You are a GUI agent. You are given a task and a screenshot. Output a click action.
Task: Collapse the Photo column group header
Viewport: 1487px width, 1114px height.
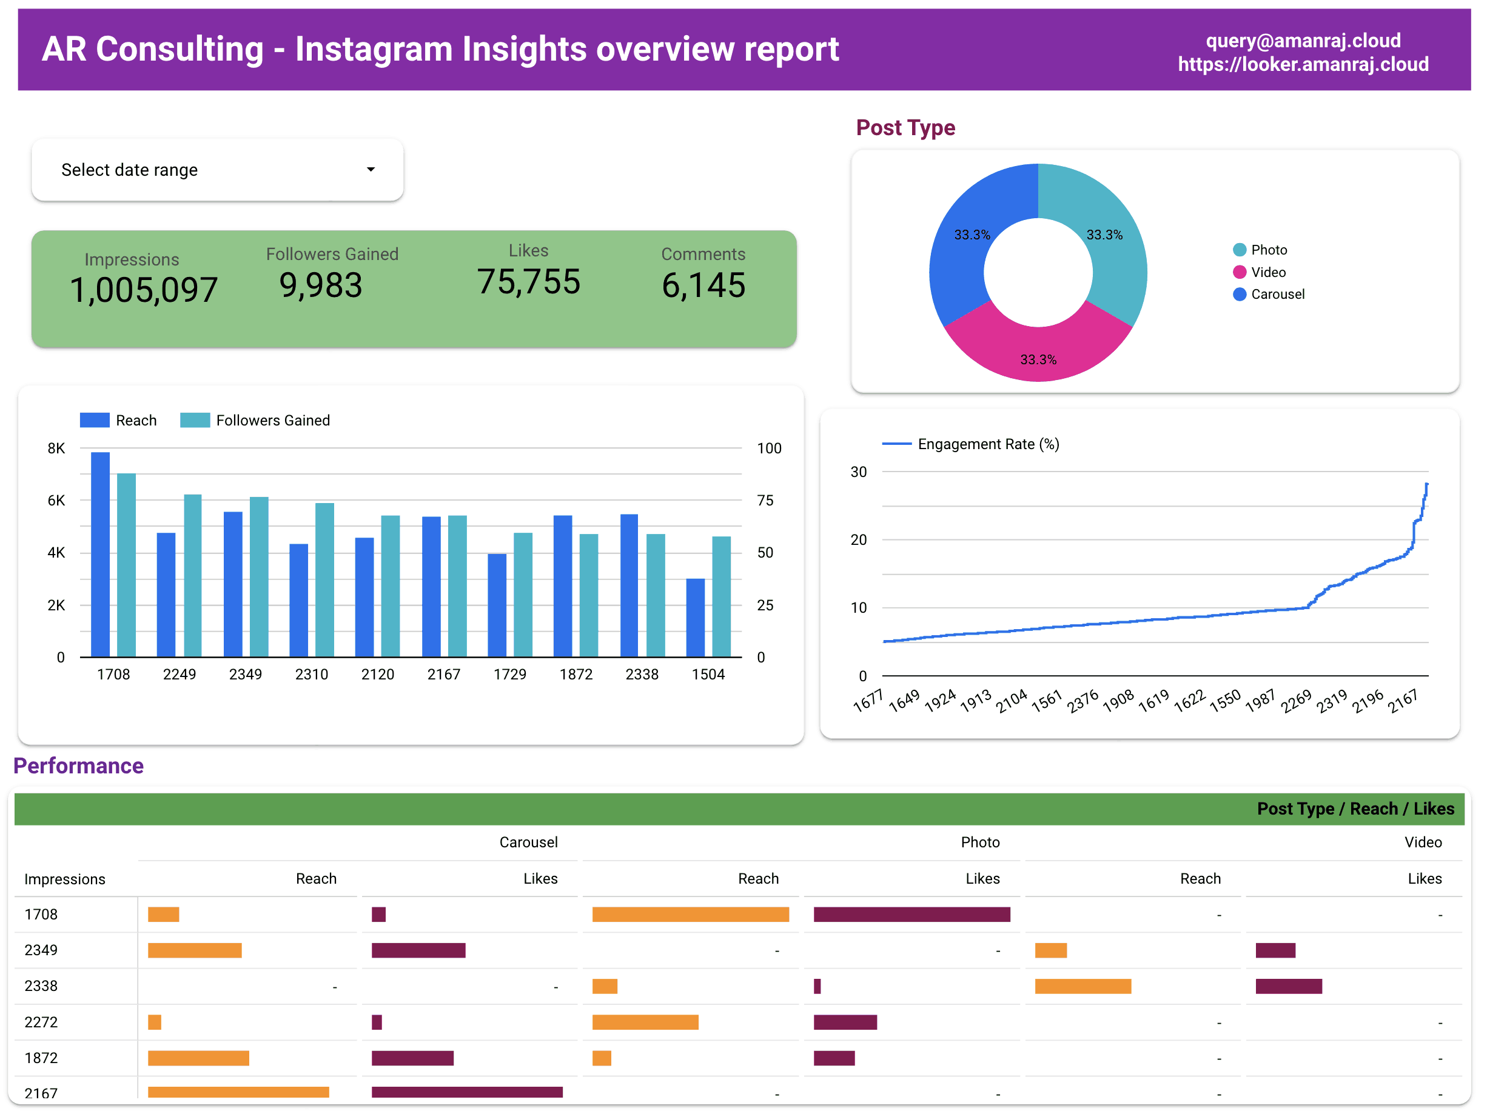point(980,842)
